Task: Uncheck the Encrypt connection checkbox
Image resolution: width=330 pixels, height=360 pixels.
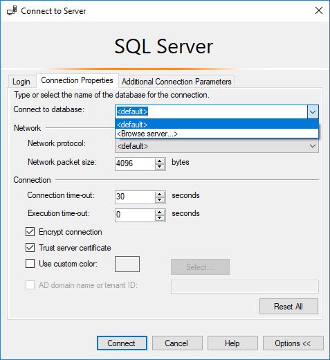Action: (x=30, y=232)
